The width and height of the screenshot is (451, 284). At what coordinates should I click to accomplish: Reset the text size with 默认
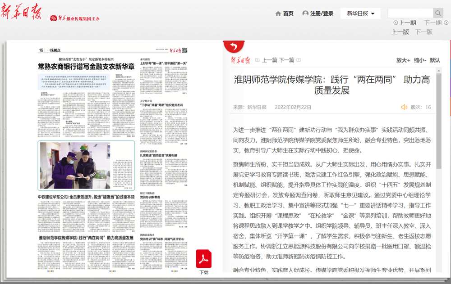pyautogui.click(x=435, y=60)
